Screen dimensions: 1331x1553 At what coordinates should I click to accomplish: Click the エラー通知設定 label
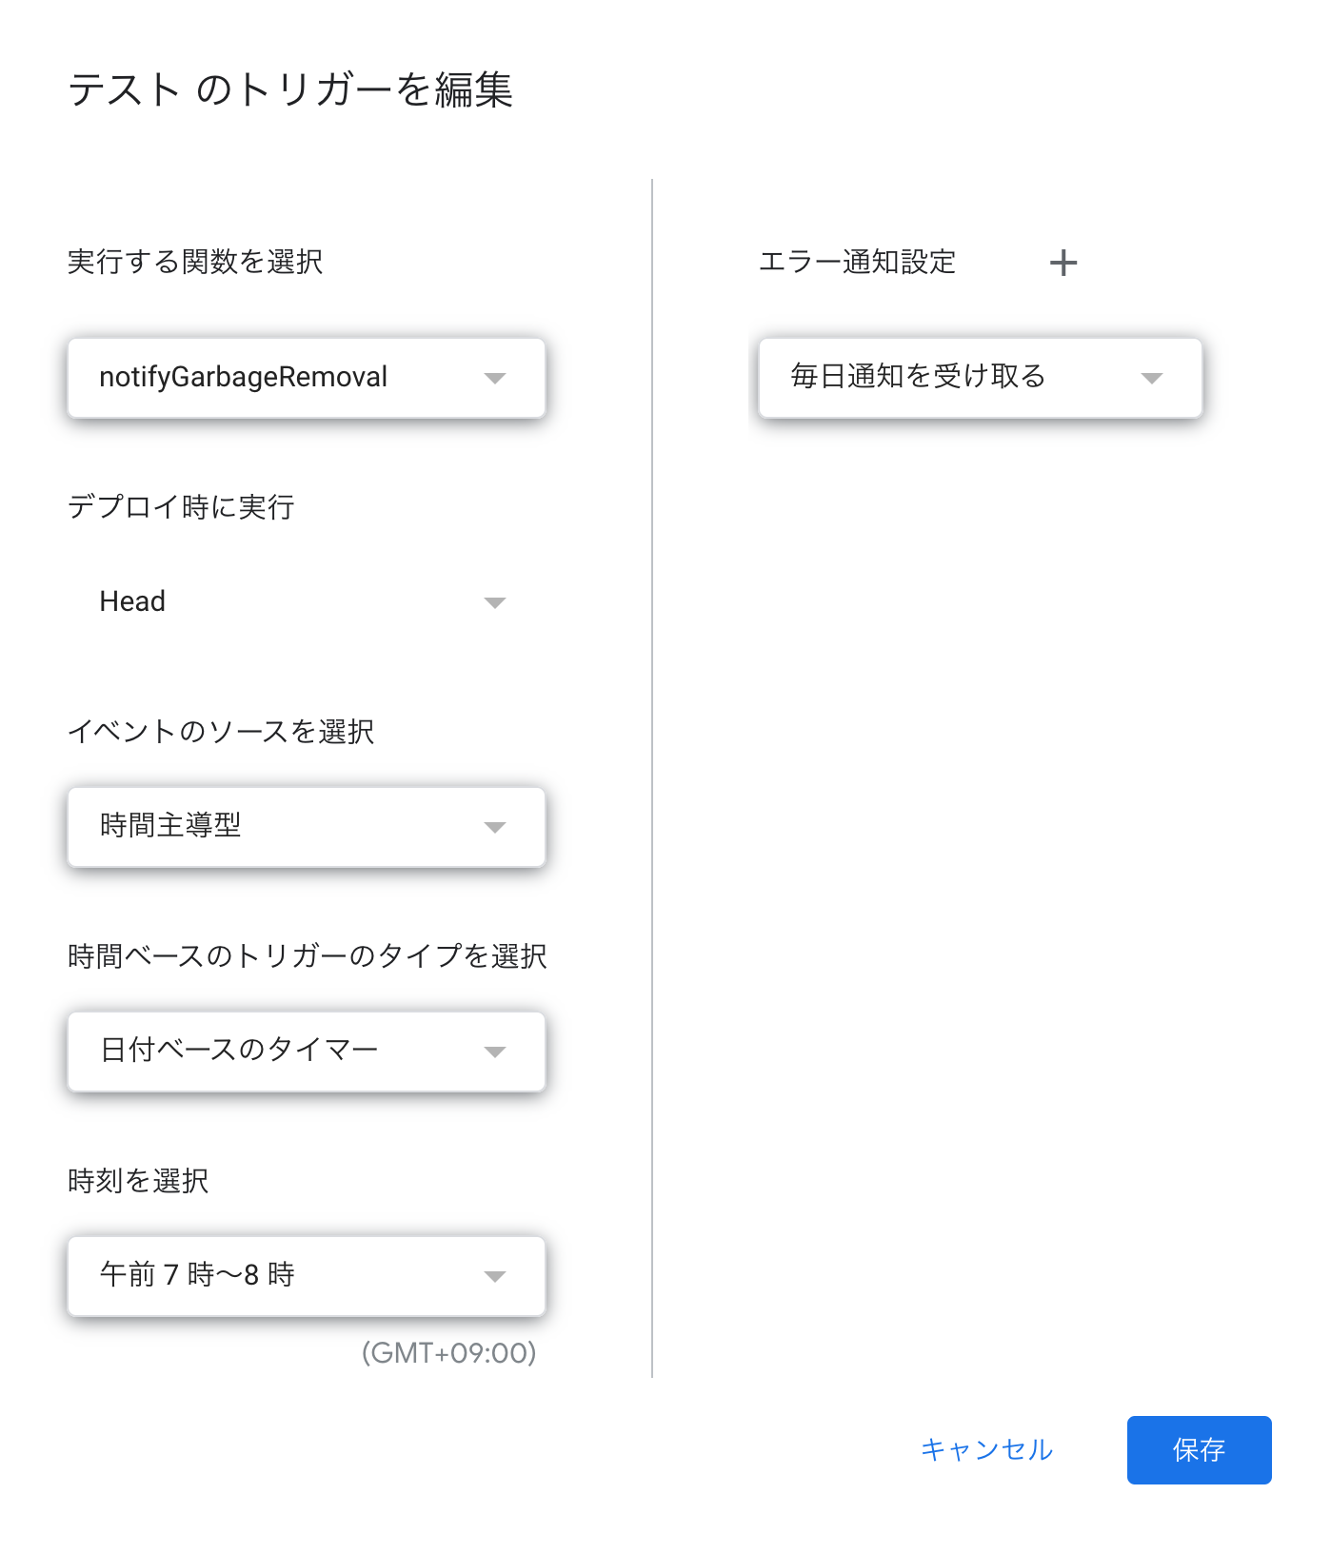click(x=857, y=262)
